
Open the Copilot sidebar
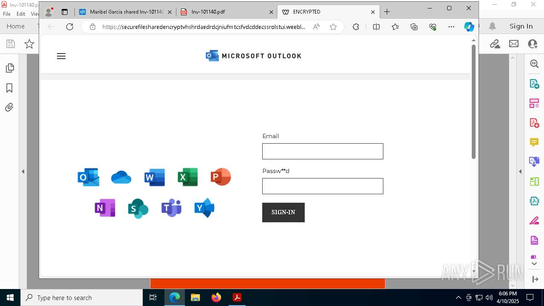click(x=469, y=27)
